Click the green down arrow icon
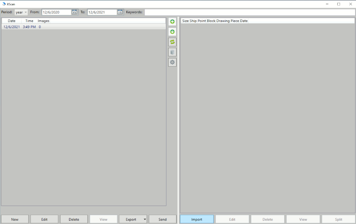This screenshot has width=356, height=224. pyautogui.click(x=172, y=32)
